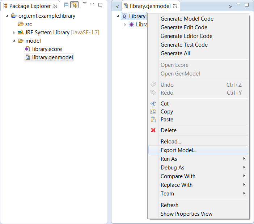Select the library.ecore file icon
254x224 pixels.
(27, 49)
